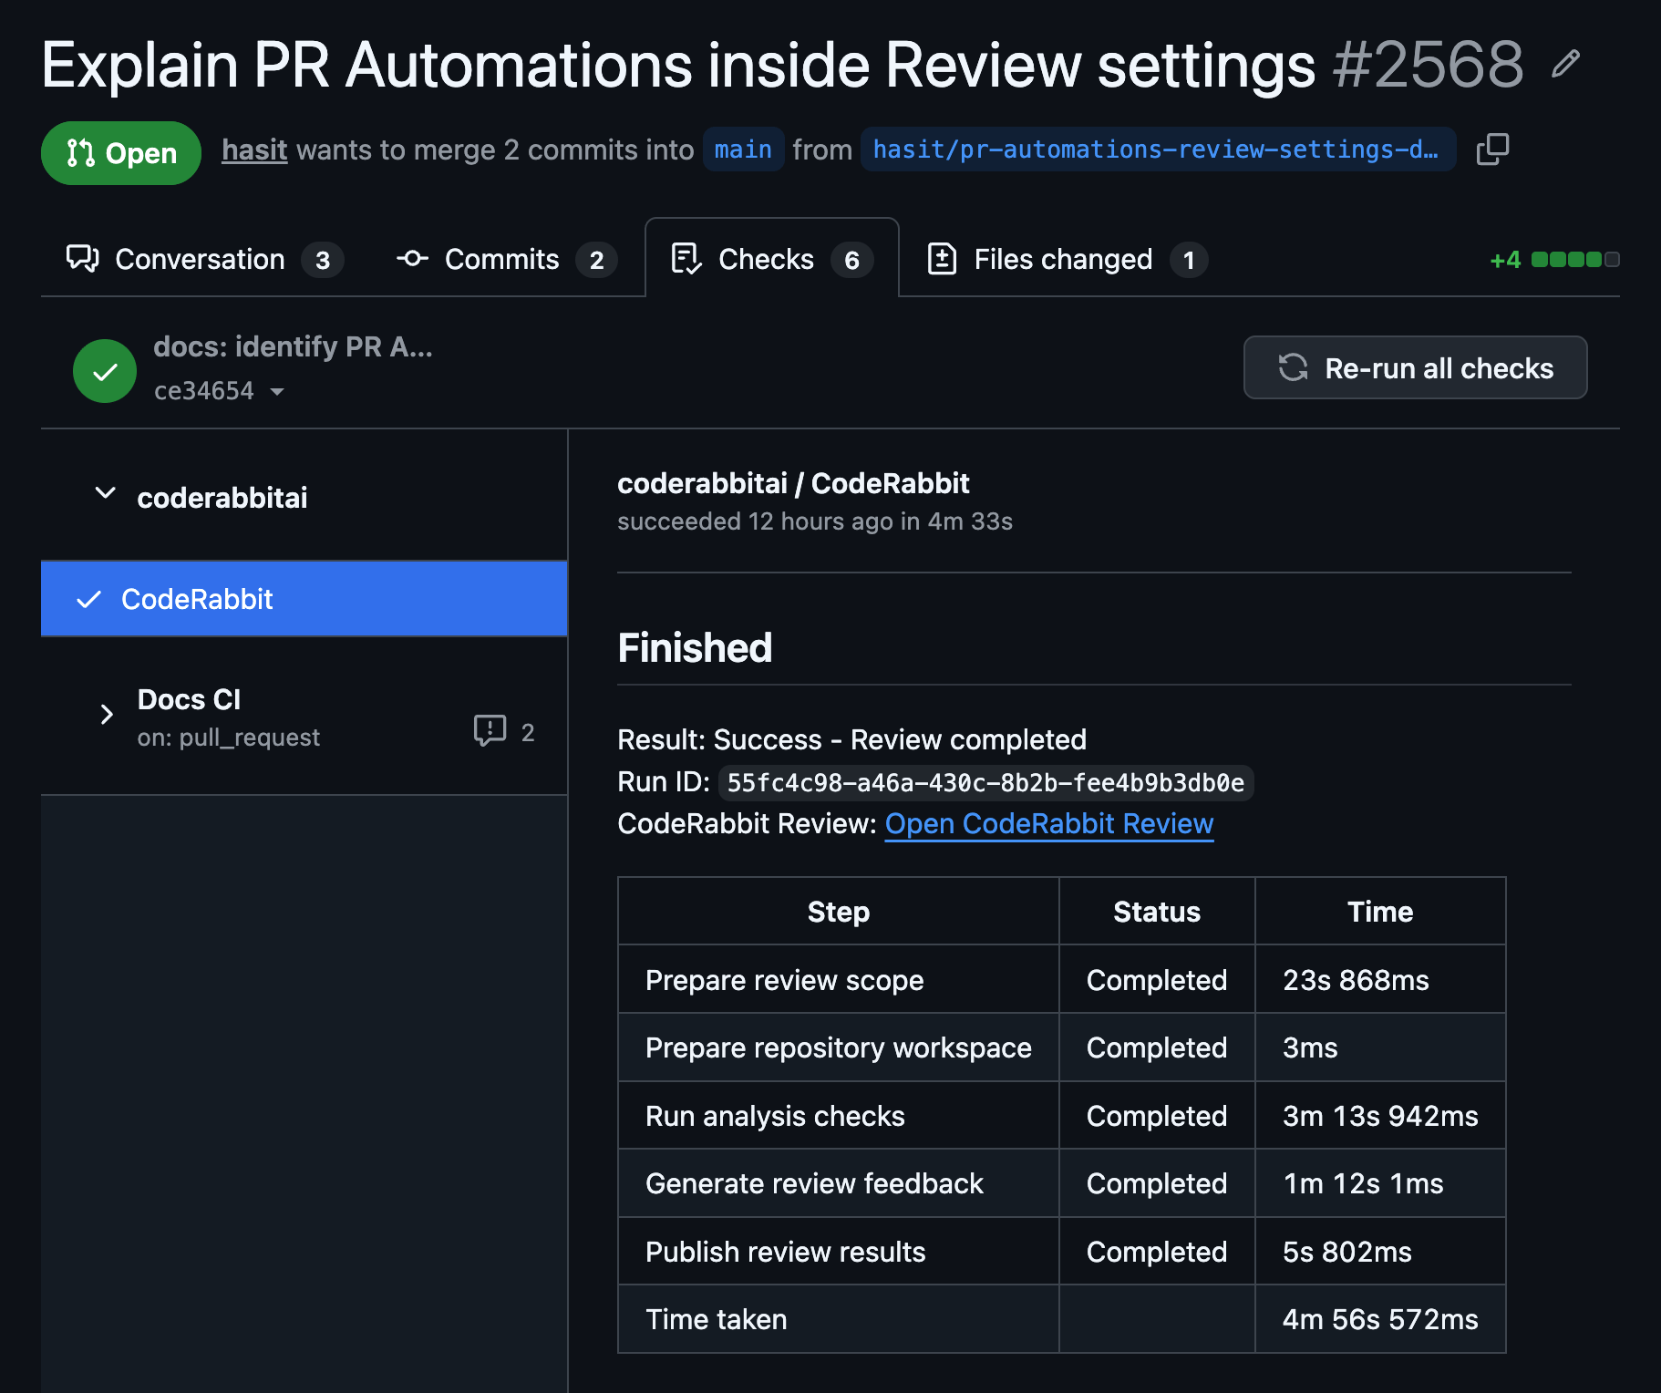The image size is (1661, 1393).
Task: Click the Run ID code value
Action: [x=985, y=783]
